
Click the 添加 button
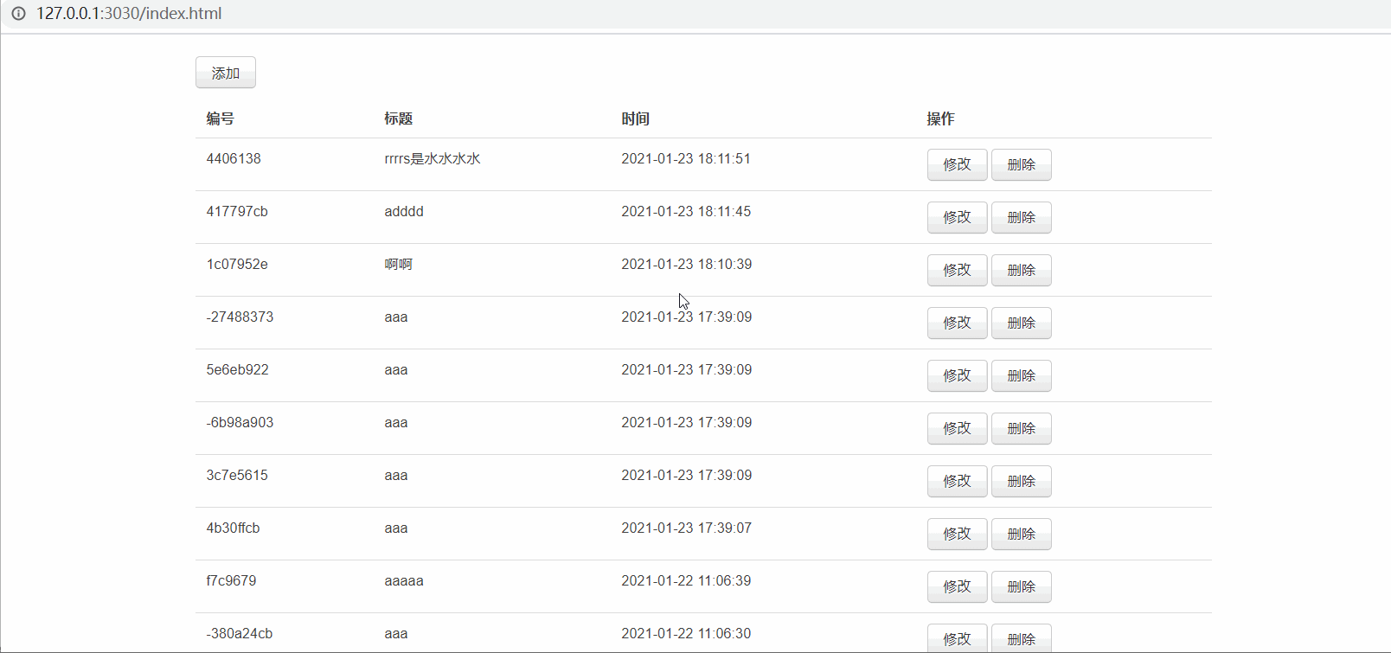pos(226,73)
